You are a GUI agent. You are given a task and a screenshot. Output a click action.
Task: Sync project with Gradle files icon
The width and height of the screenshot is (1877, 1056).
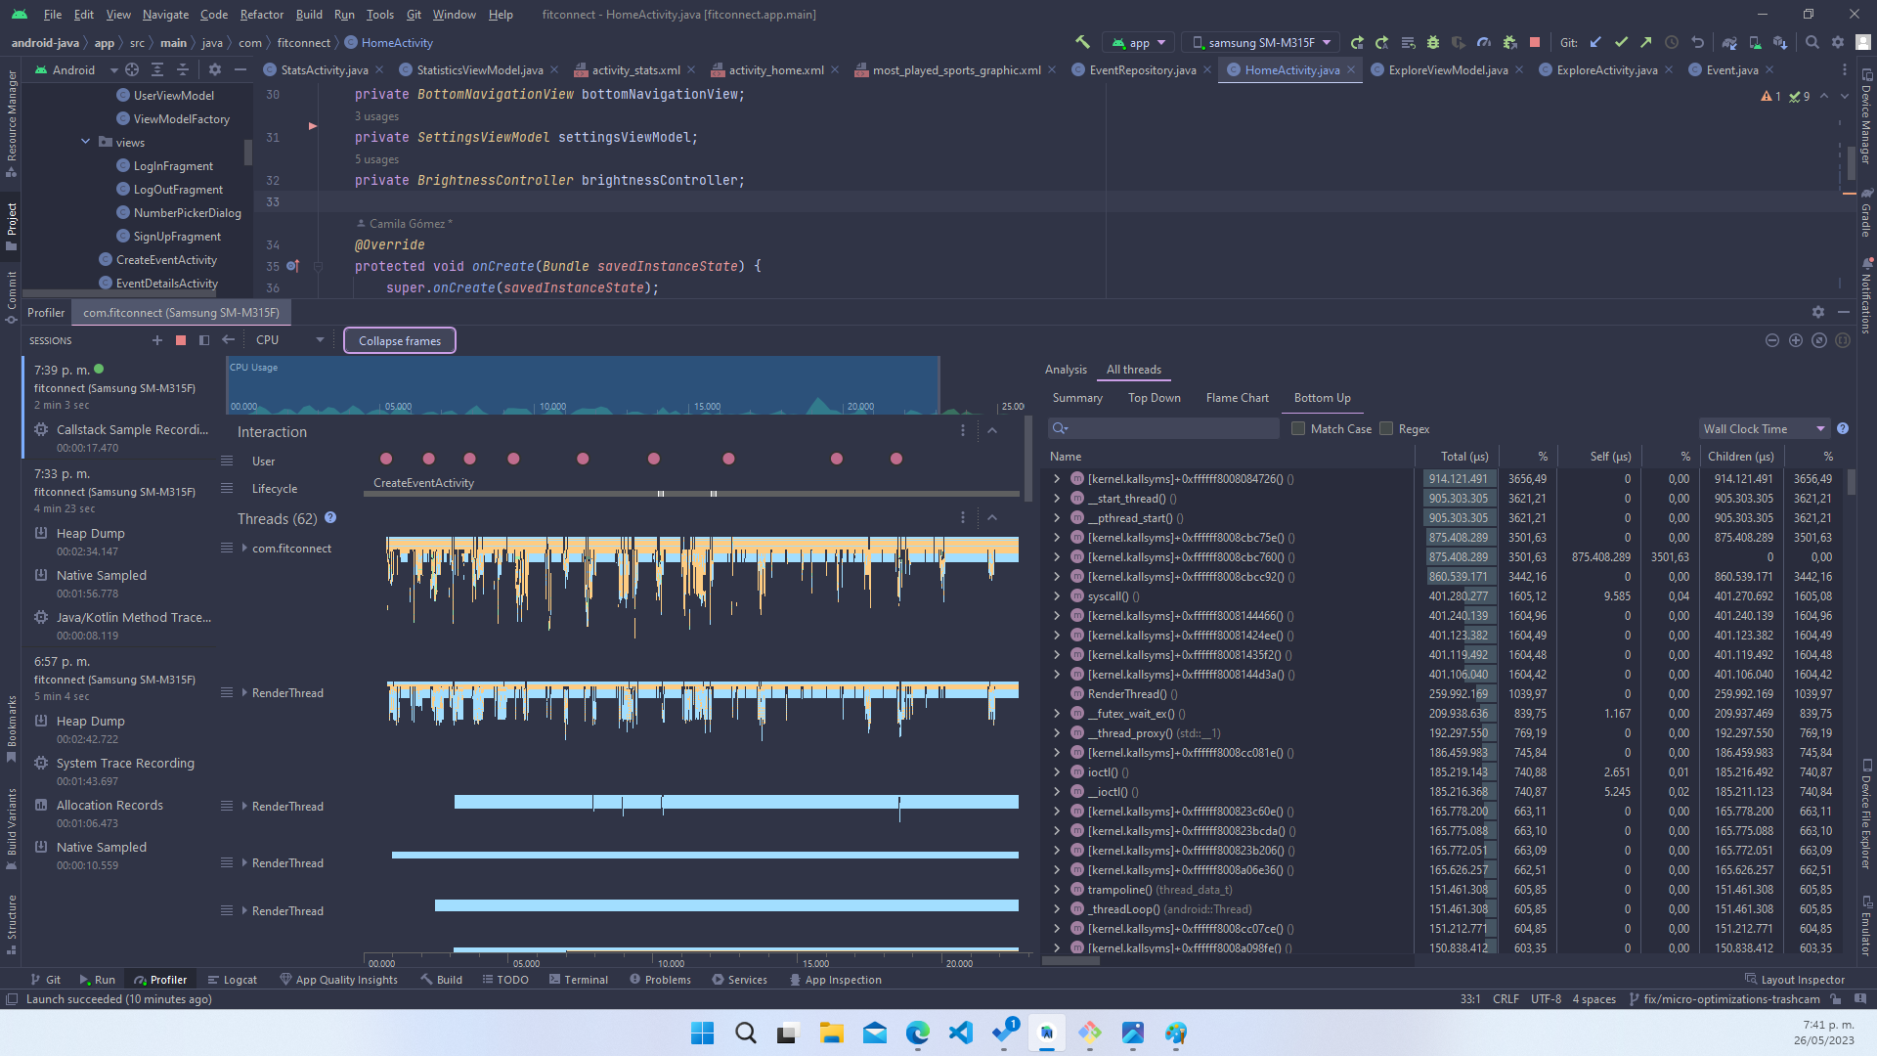[1729, 42]
